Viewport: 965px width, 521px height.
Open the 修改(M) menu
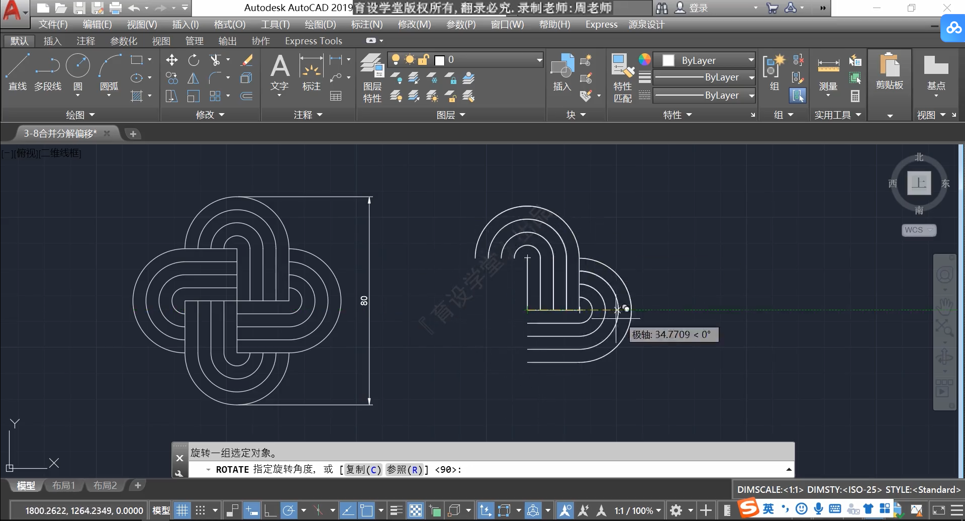(x=414, y=24)
